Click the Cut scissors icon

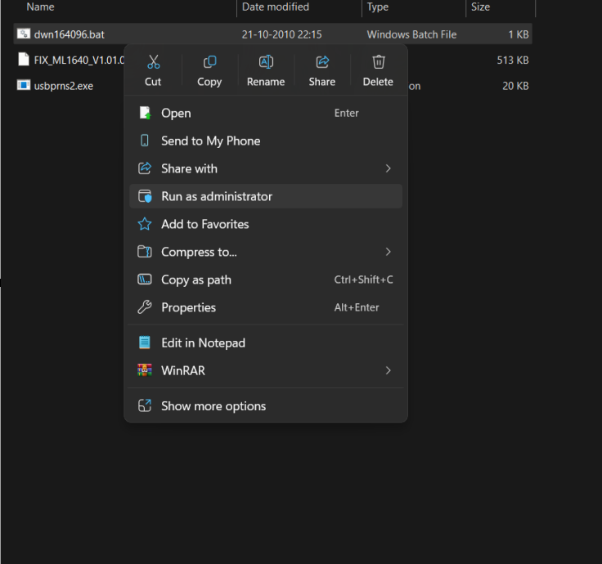[153, 62]
